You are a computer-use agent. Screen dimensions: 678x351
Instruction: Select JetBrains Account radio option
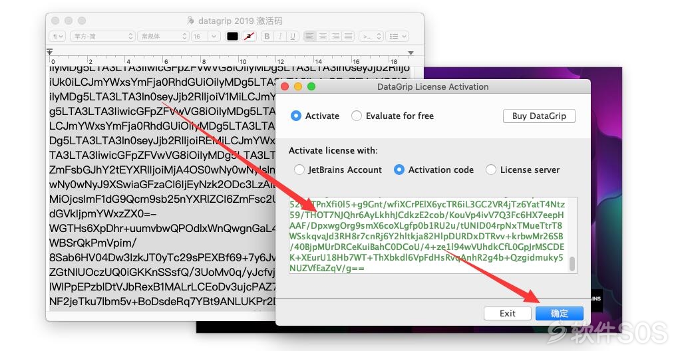(x=299, y=170)
